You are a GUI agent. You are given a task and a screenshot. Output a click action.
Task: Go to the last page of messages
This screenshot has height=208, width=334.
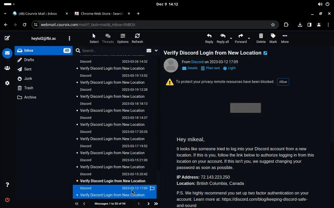pos(156,204)
